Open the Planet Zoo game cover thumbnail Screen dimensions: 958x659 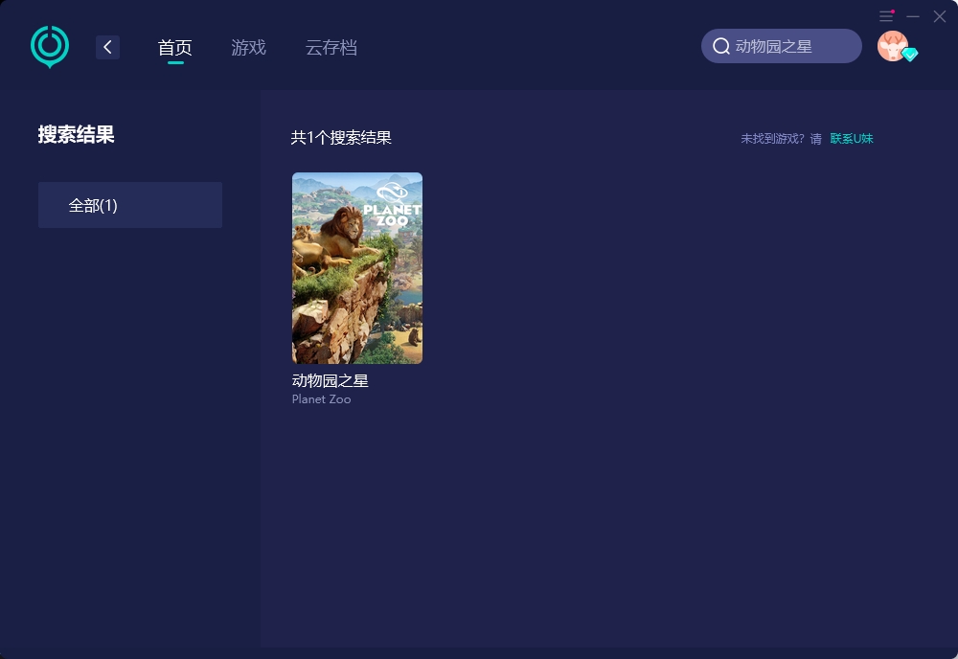356,268
